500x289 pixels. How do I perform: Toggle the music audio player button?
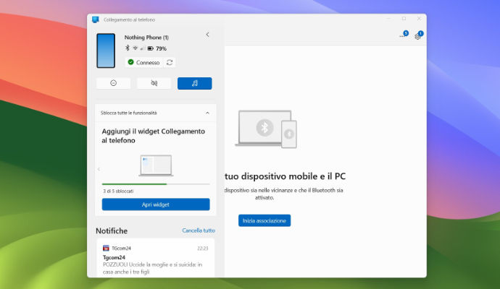coord(194,83)
